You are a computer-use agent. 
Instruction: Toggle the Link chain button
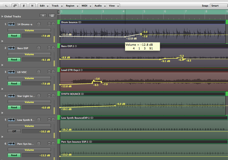point(15,6)
